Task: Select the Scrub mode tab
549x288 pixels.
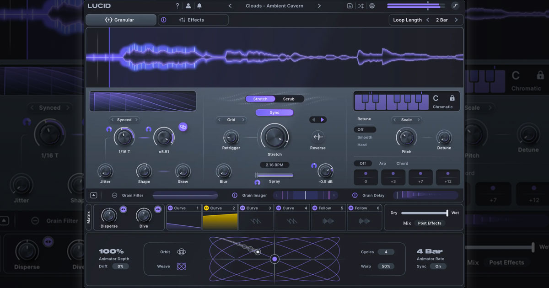Action: point(289,99)
